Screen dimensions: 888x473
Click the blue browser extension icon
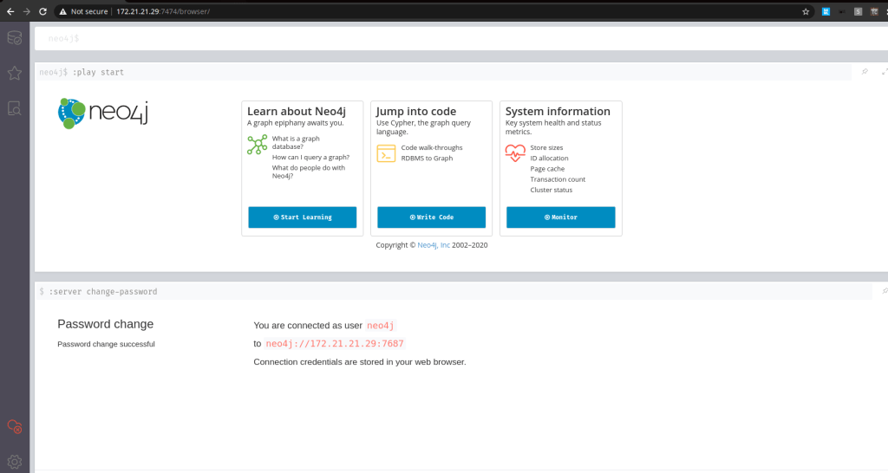[826, 11]
